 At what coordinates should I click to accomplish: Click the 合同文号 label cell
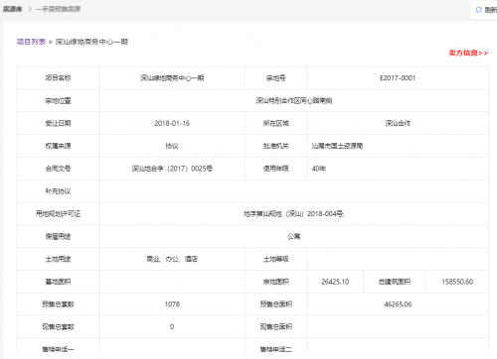[58, 169]
